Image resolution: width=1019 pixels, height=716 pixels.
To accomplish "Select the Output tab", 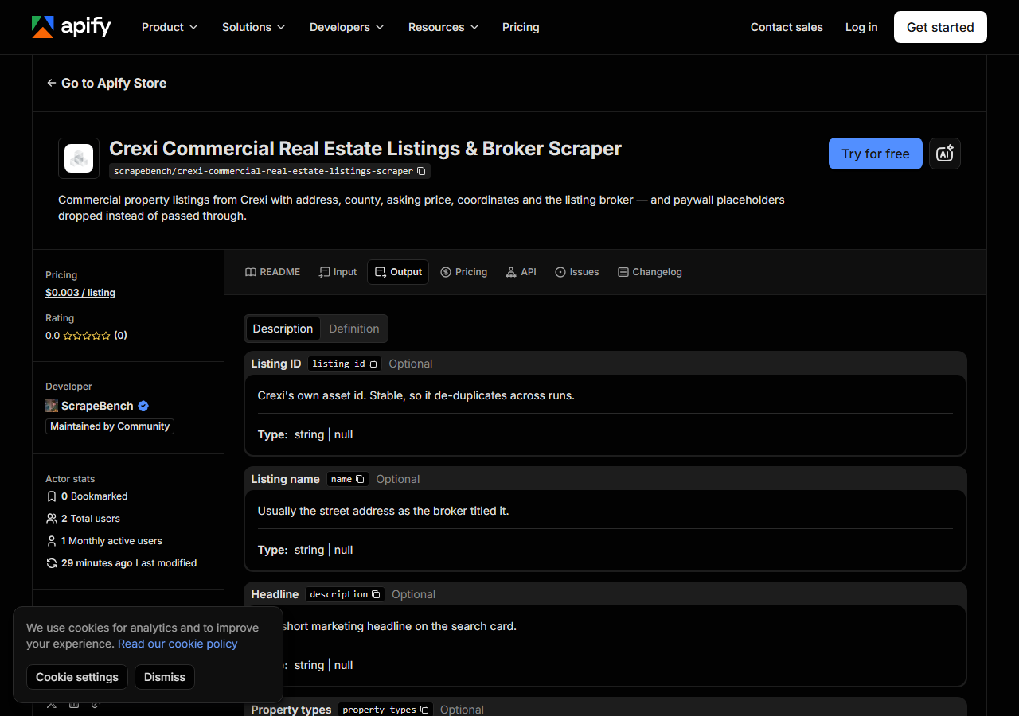I will point(398,272).
